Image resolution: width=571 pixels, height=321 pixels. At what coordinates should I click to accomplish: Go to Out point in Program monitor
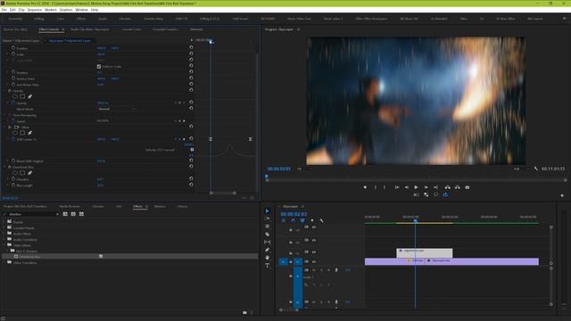[436, 187]
